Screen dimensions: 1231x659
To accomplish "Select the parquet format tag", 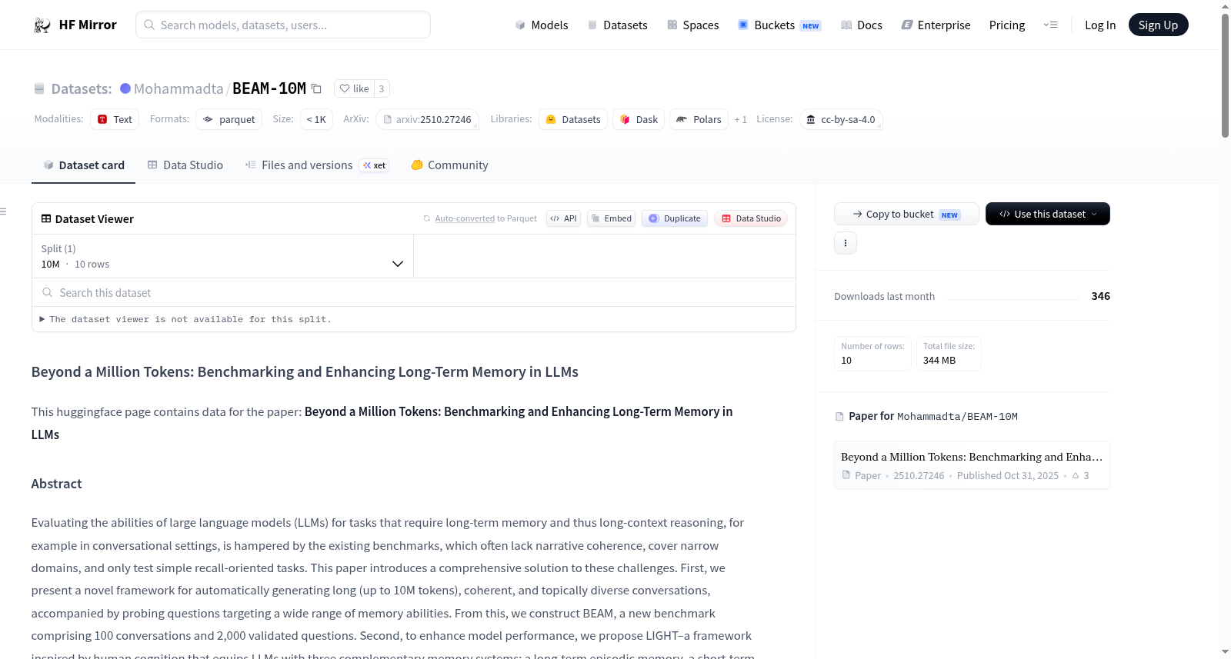I will [229, 119].
